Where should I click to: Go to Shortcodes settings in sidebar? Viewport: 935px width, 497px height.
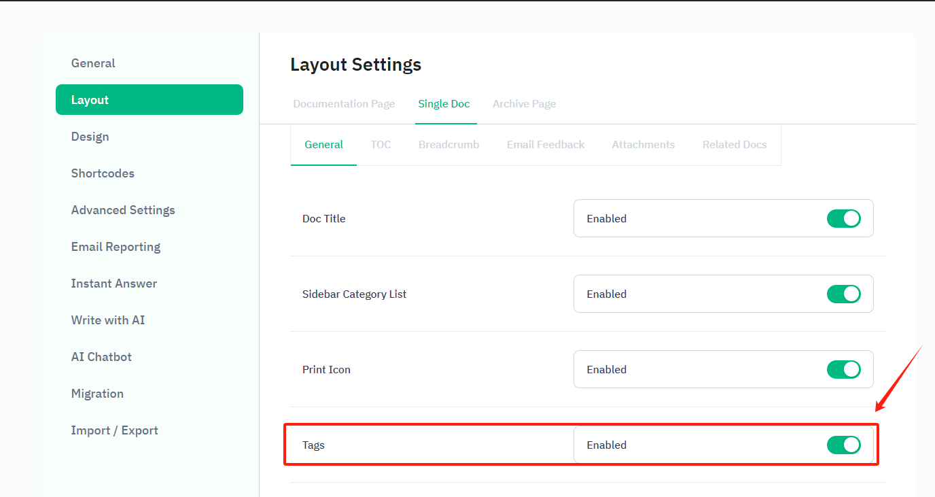103,173
